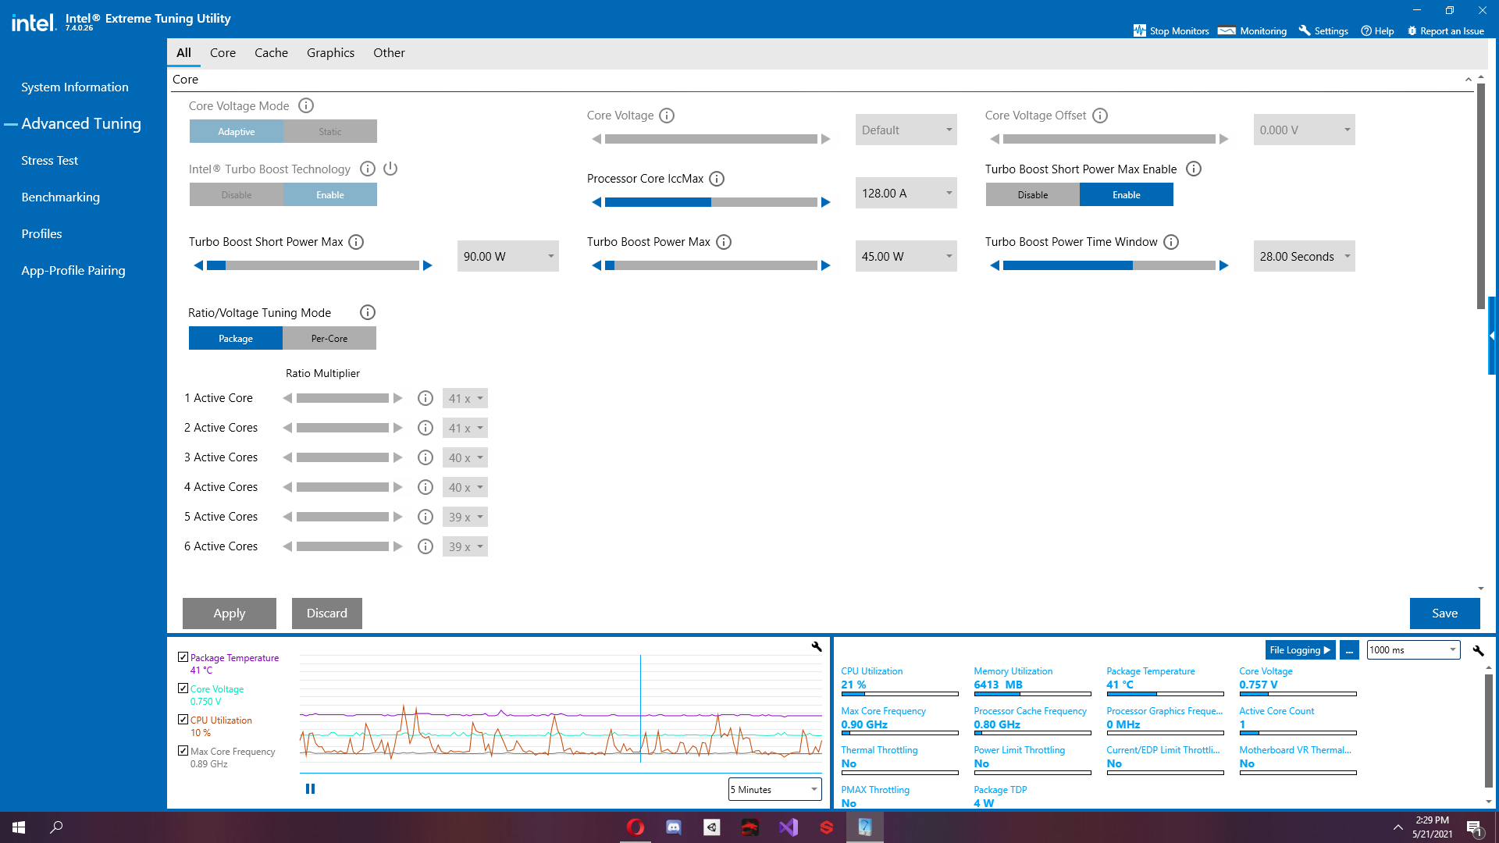Click Turbo Boost Technology info icon
Screen dimensions: 1499x843
coord(368,169)
